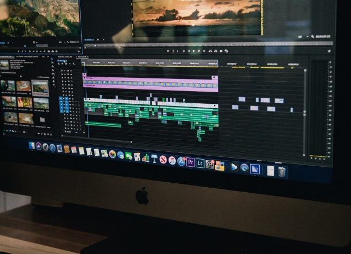351x254 pixels.
Task: Select the long green audio clip on lower track
Action: [x=103, y=124]
